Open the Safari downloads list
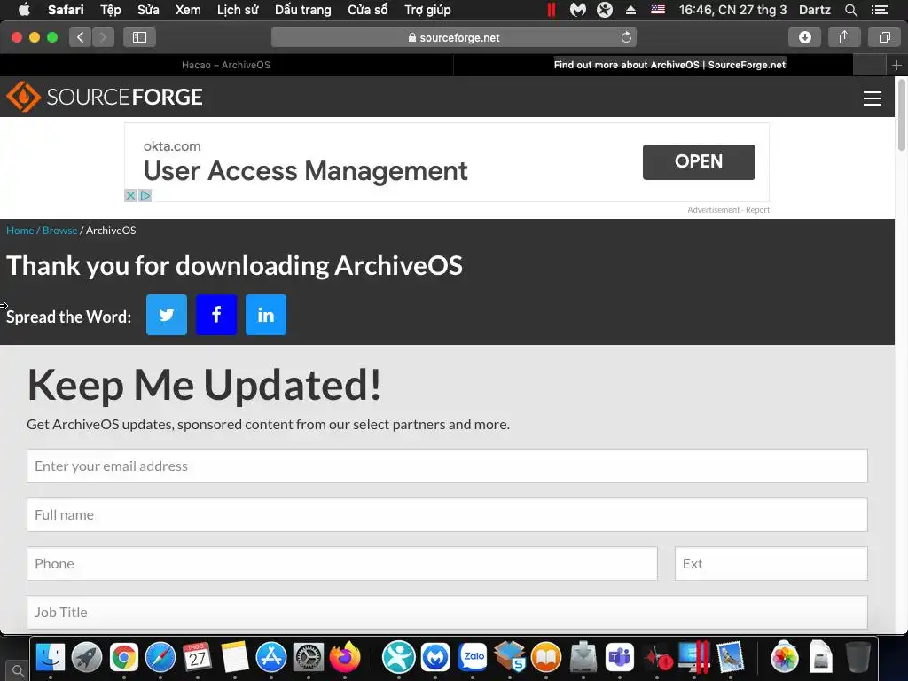 (x=804, y=37)
